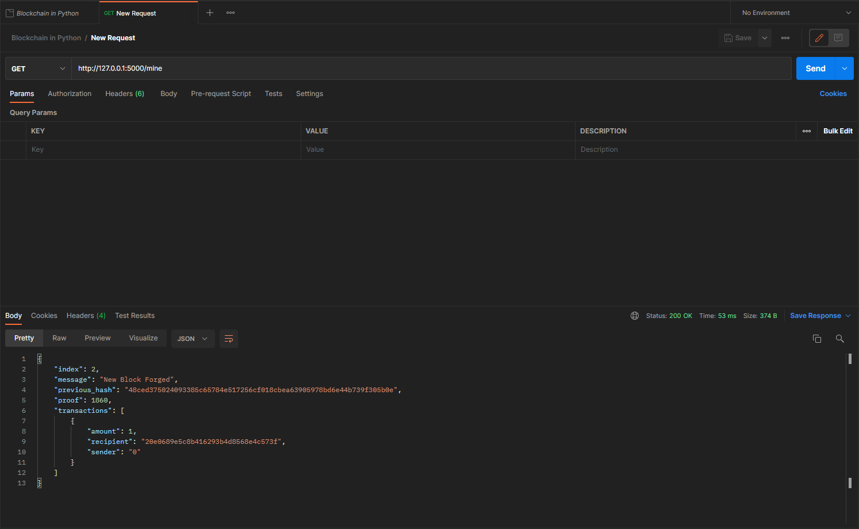Search response using magnifier icon

tap(839, 339)
